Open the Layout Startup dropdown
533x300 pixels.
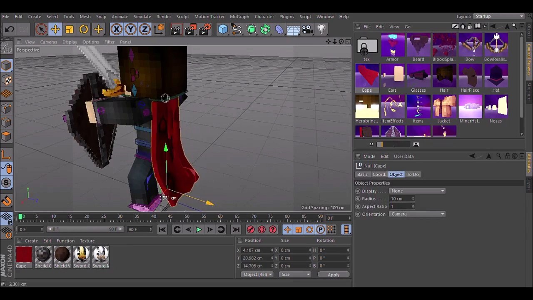499,16
